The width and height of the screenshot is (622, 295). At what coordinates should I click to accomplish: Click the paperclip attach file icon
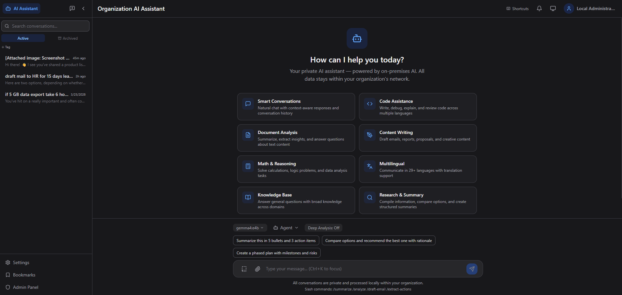[x=257, y=269]
